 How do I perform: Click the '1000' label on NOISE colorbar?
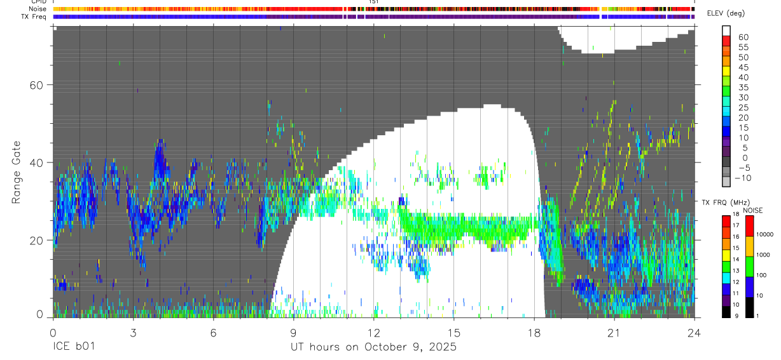764,255
